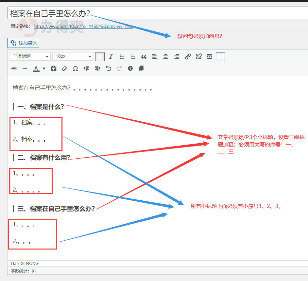The height and width of the screenshot is (281, 308).
Task: Click the text color A button
Action: 36,69
